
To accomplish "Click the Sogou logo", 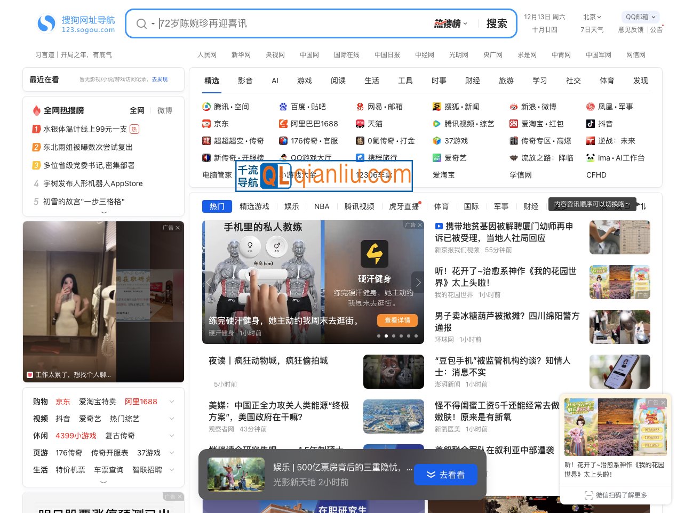I will click(46, 23).
